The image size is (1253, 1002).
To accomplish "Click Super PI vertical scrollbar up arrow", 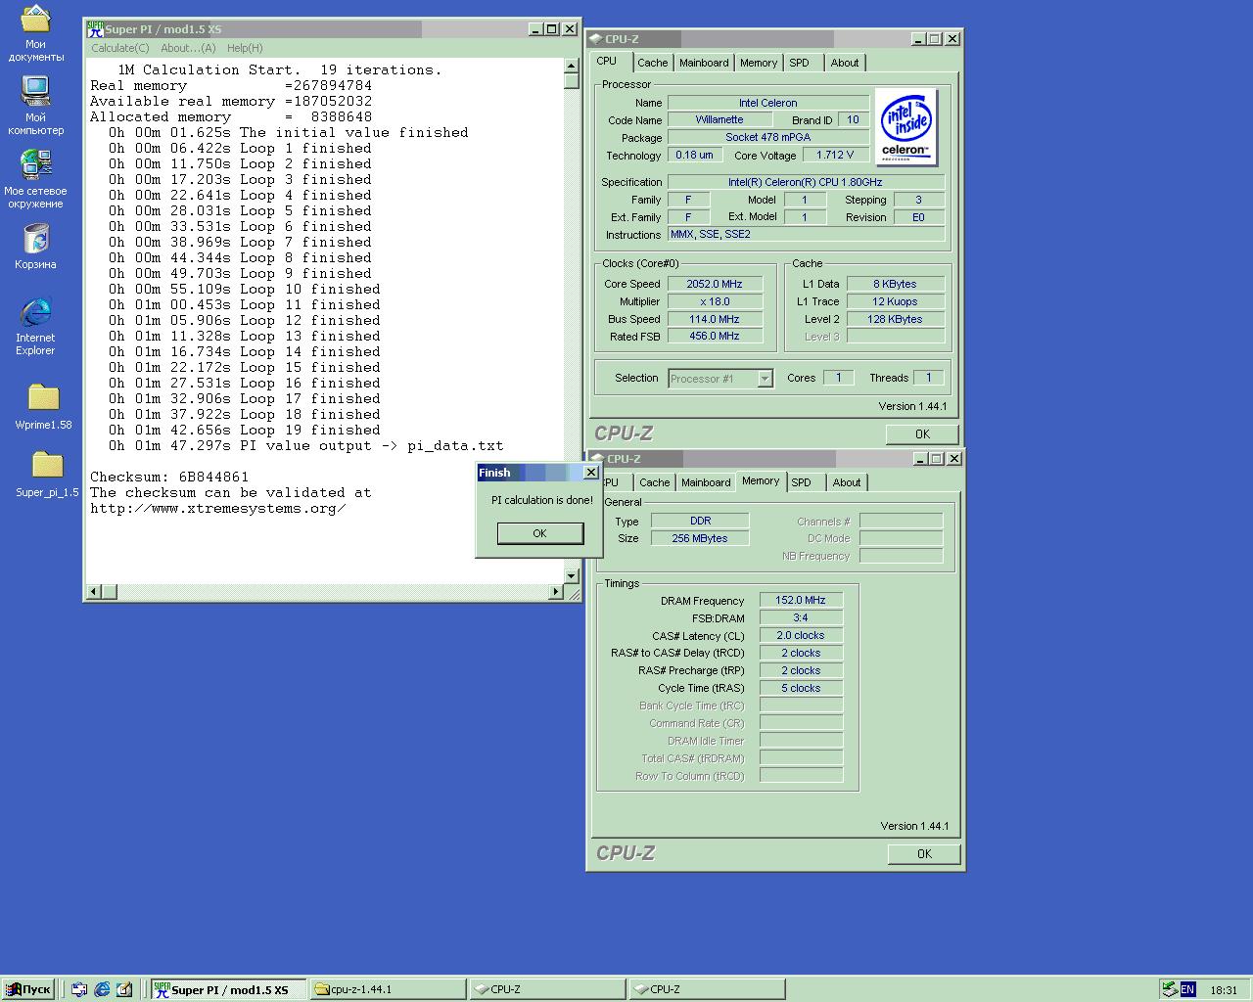I will (572, 67).
